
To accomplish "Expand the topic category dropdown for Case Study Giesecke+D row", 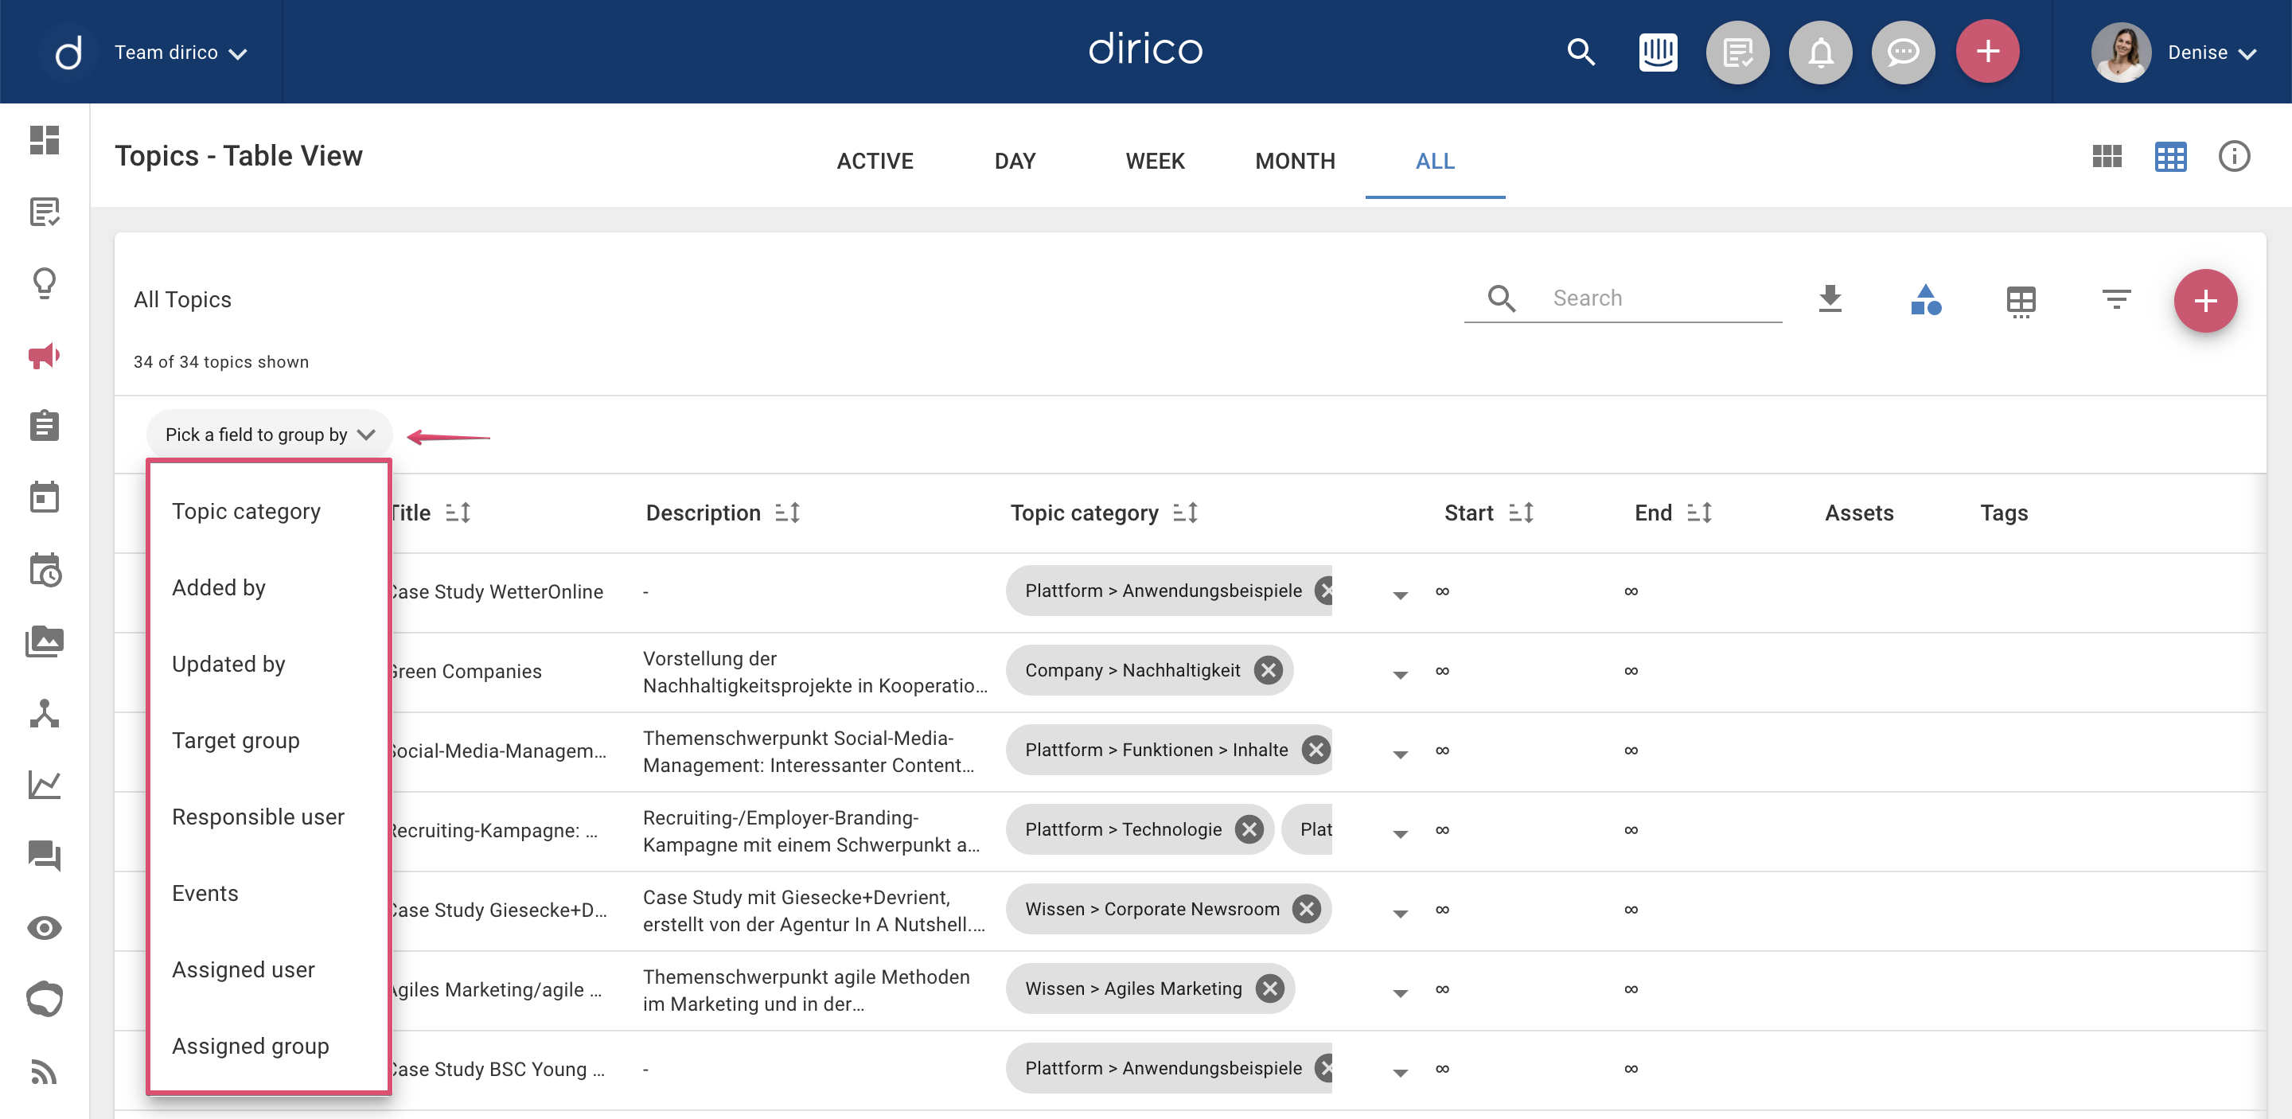I will [x=1400, y=913].
